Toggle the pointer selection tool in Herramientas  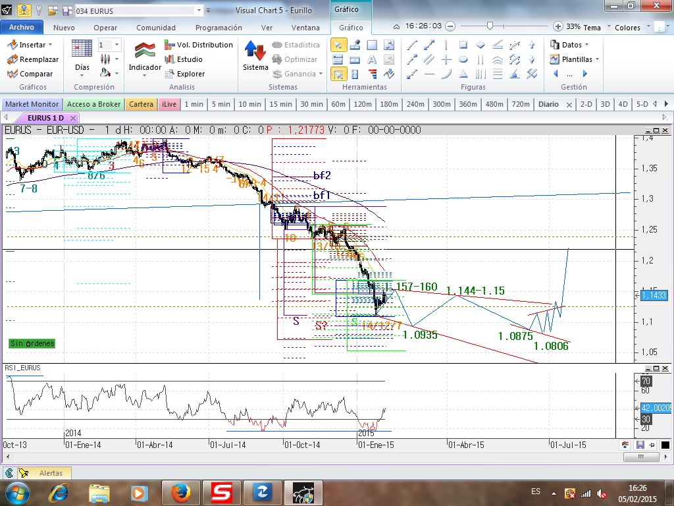(338, 45)
